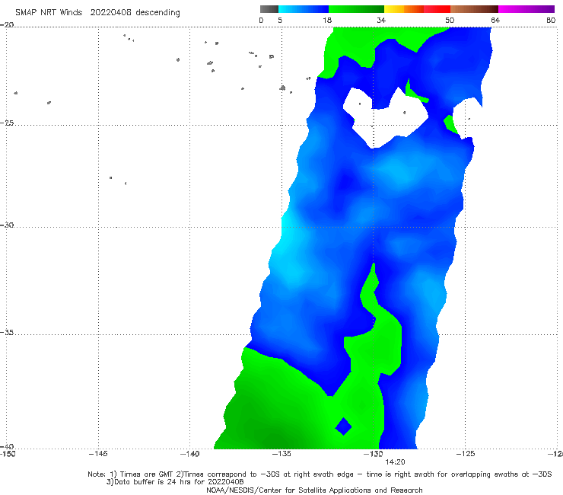Click the '-130' longitude axis label

[x=374, y=454]
